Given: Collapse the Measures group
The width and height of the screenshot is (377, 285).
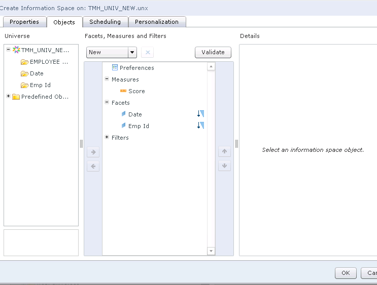Looking at the screenshot, I should [x=107, y=78].
